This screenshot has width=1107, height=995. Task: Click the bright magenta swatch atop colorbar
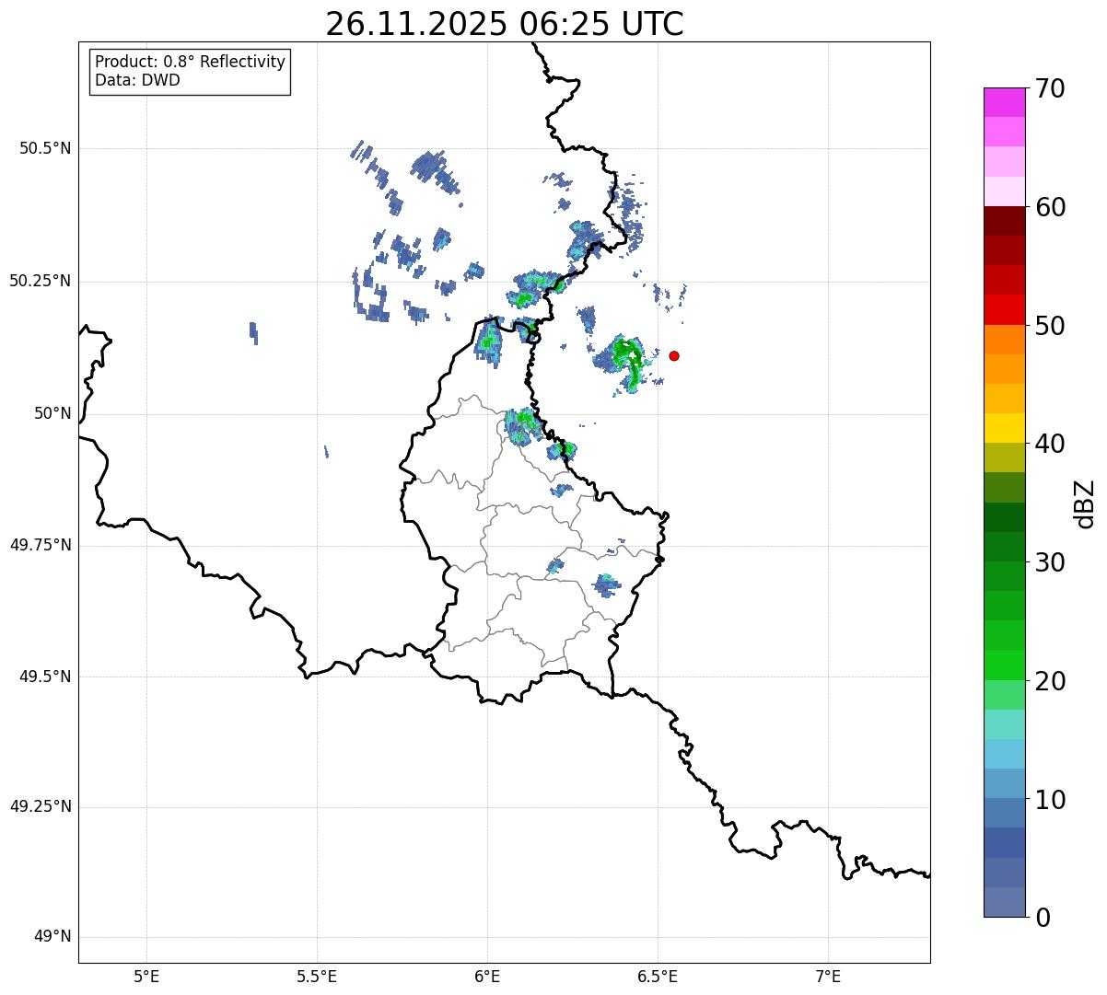(1005, 102)
